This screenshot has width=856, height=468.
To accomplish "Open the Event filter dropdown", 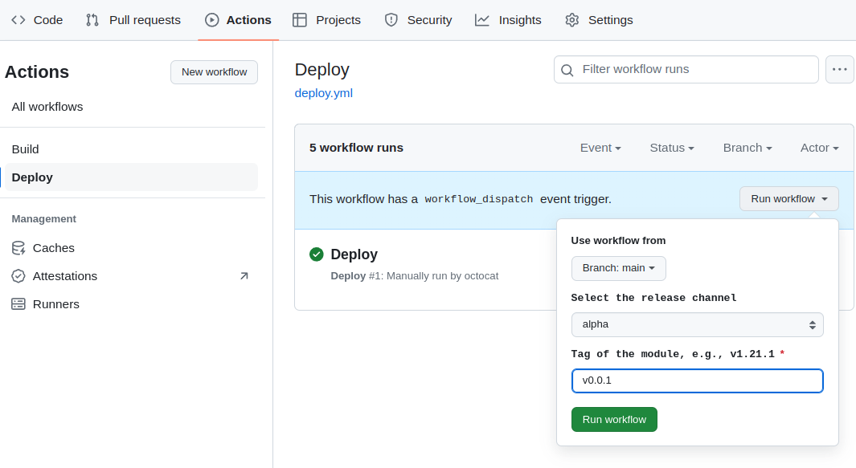I will click(x=600, y=148).
